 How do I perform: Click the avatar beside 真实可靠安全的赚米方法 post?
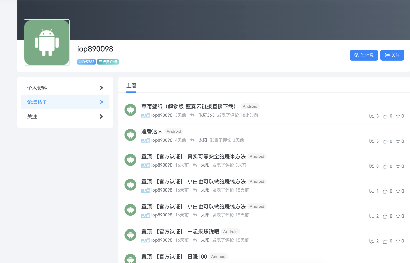131,160
